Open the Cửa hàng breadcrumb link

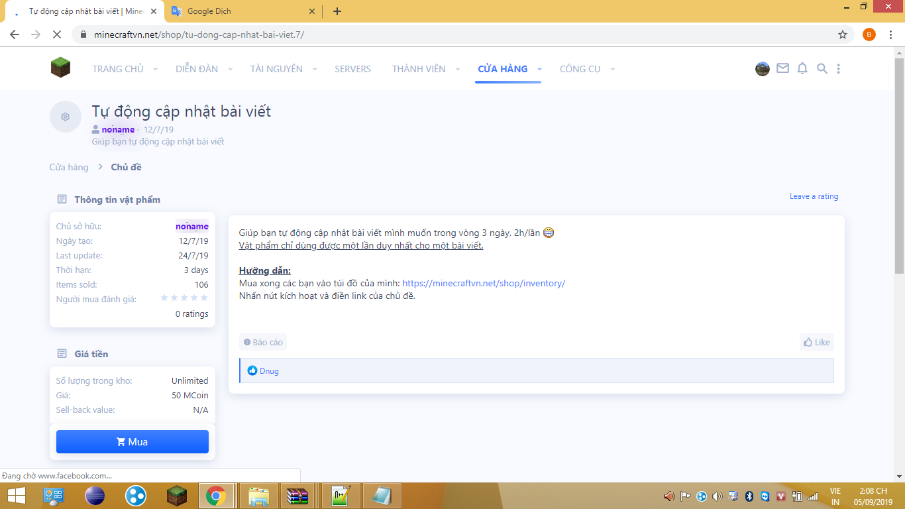pyautogui.click(x=69, y=167)
